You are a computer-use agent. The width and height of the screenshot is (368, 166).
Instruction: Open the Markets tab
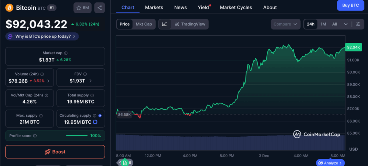tap(154, 7)
